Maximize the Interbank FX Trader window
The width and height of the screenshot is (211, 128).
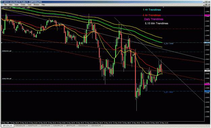click(206, 2)
